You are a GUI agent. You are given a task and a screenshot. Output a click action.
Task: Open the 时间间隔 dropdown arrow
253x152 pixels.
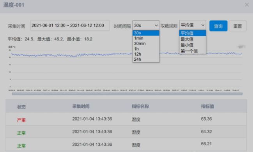pos(156,25)
